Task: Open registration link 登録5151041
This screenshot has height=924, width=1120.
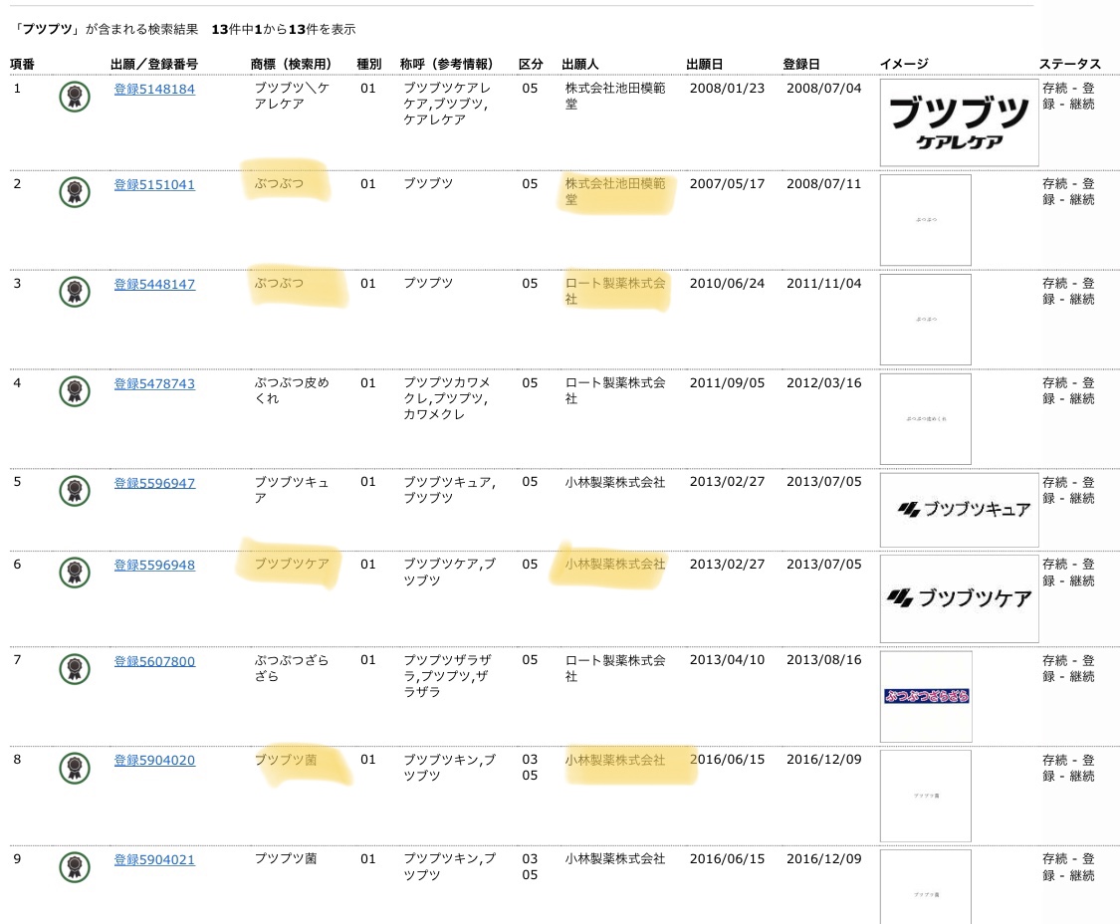Action: coord(154,185)
